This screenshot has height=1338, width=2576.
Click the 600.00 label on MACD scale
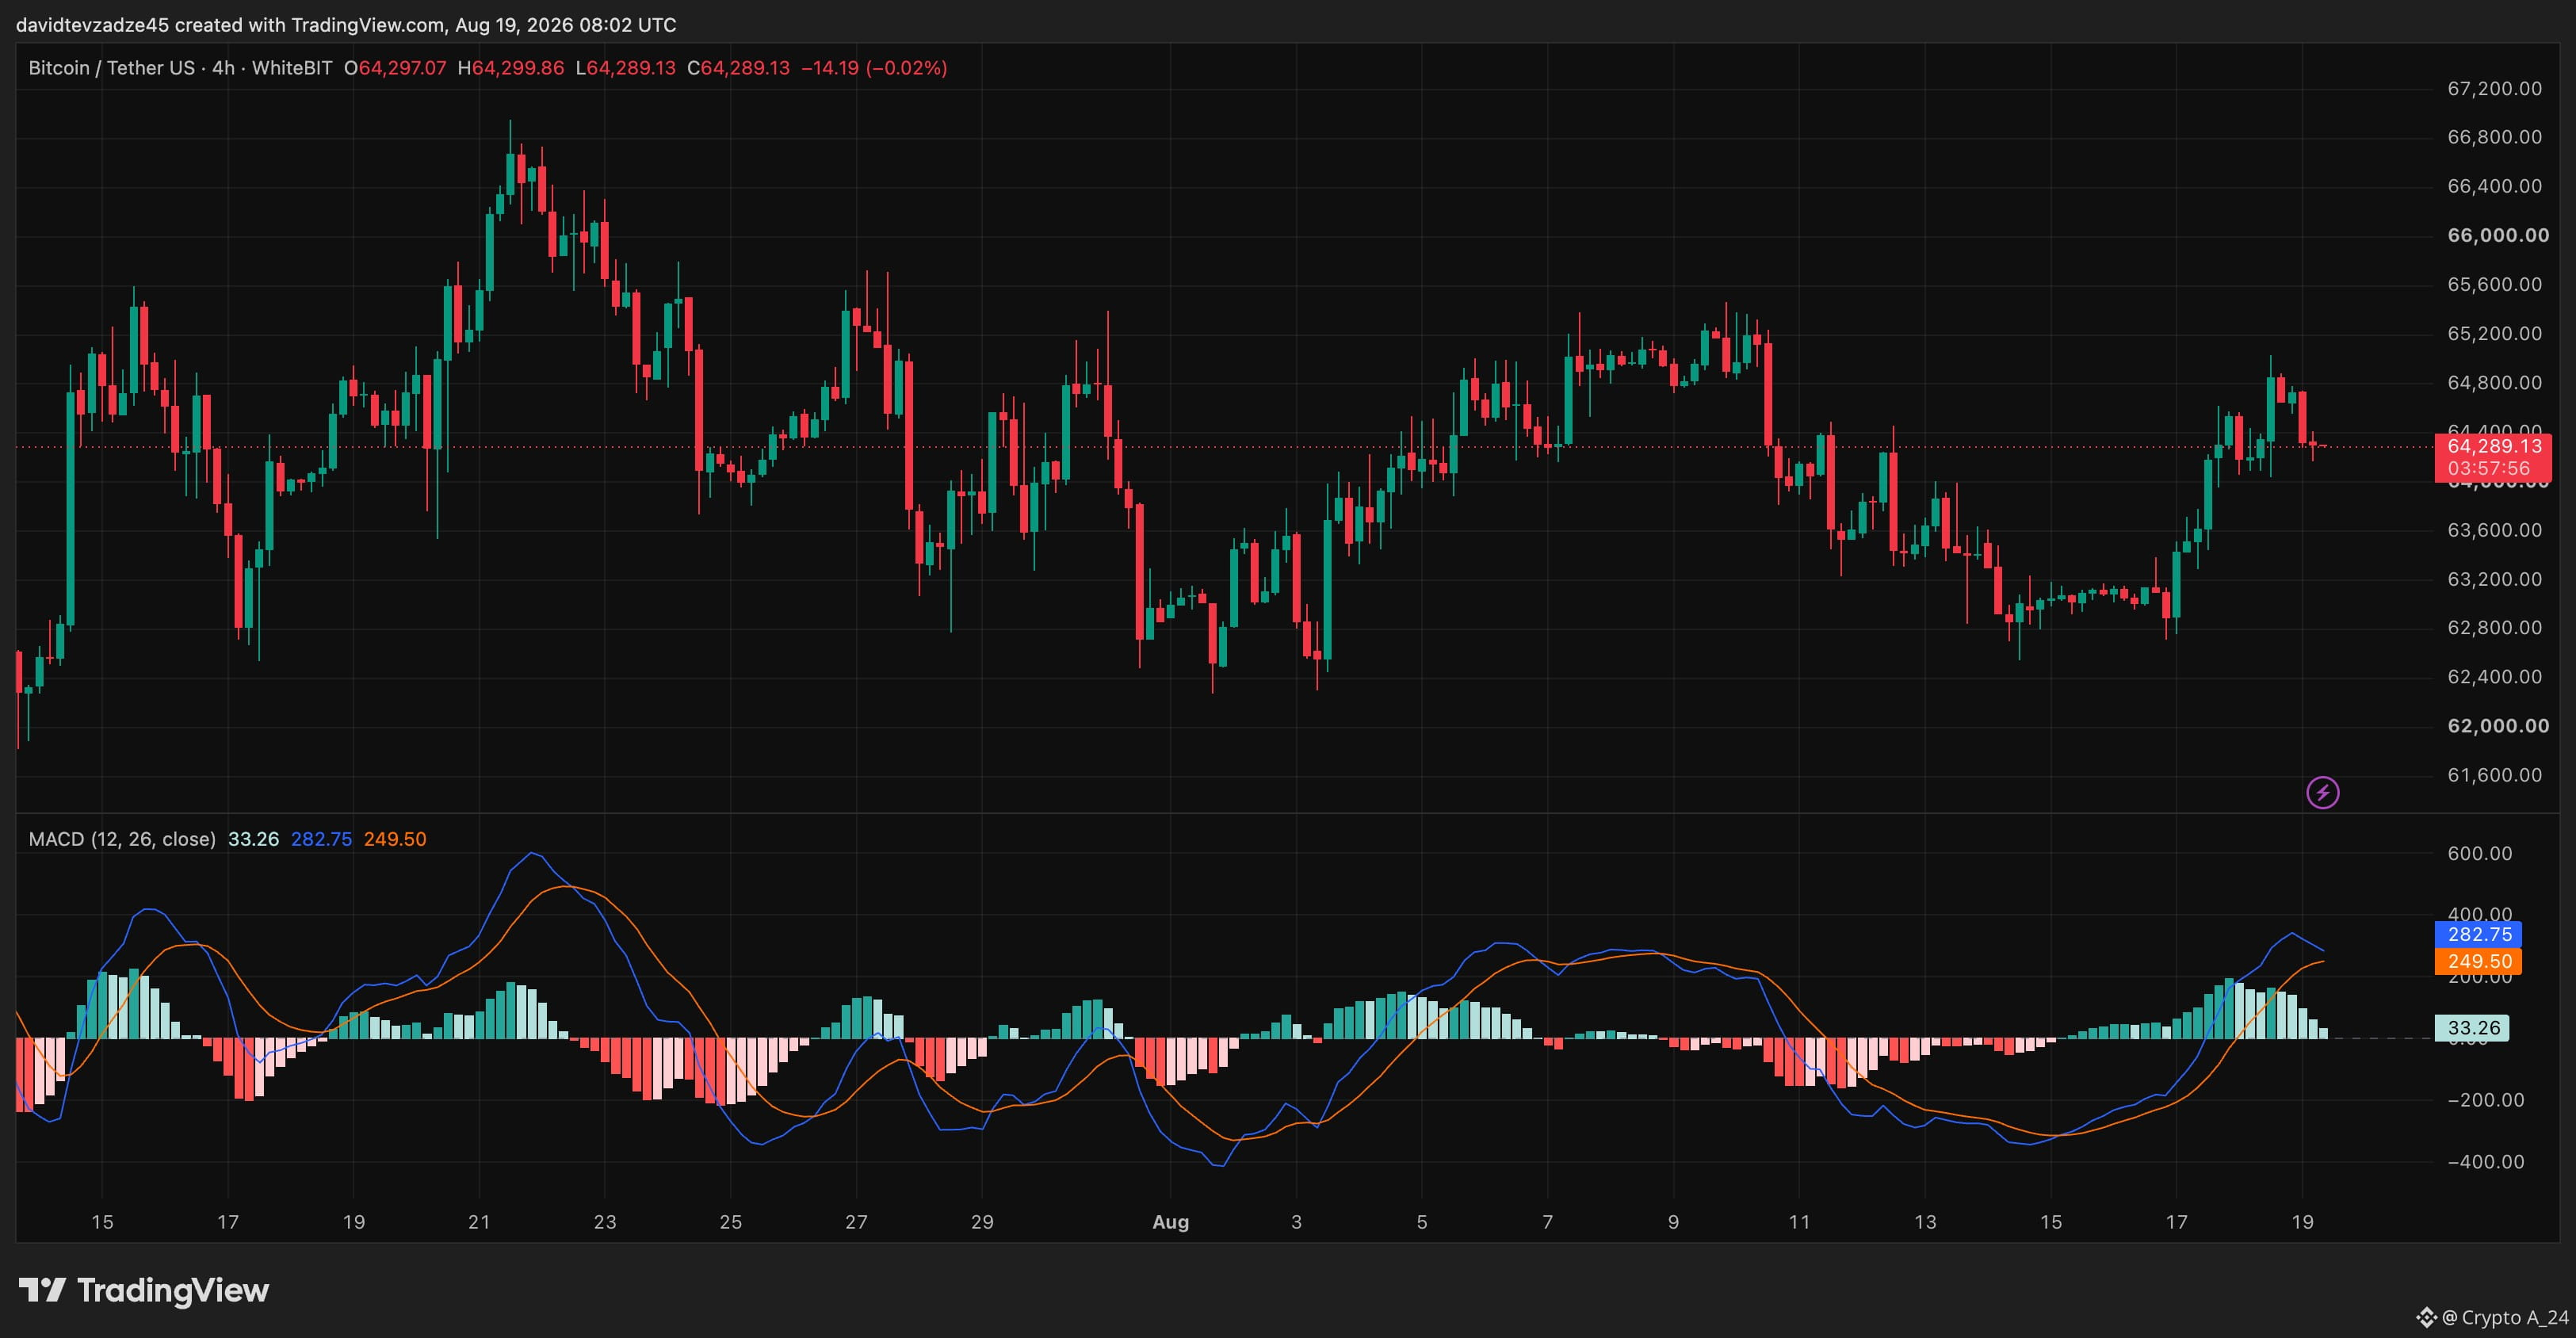click(2480, 854)
